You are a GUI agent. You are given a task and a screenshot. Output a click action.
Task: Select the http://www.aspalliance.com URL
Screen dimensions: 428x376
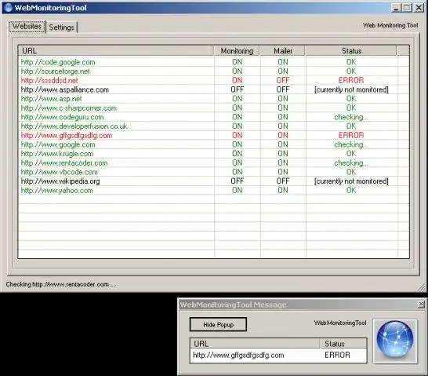click(x=65, y=89)
